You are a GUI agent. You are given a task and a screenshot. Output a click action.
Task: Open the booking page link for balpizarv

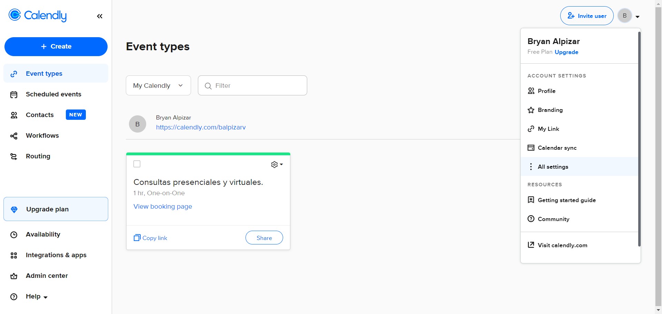201,127
